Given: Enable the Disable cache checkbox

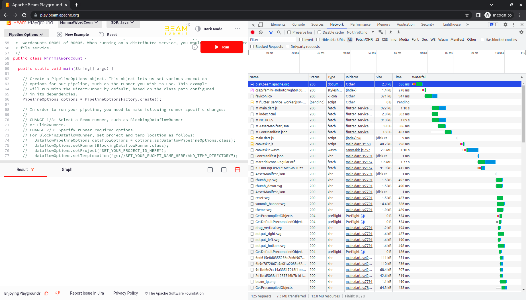Looking at the screenshot, I should coord(319,32).
